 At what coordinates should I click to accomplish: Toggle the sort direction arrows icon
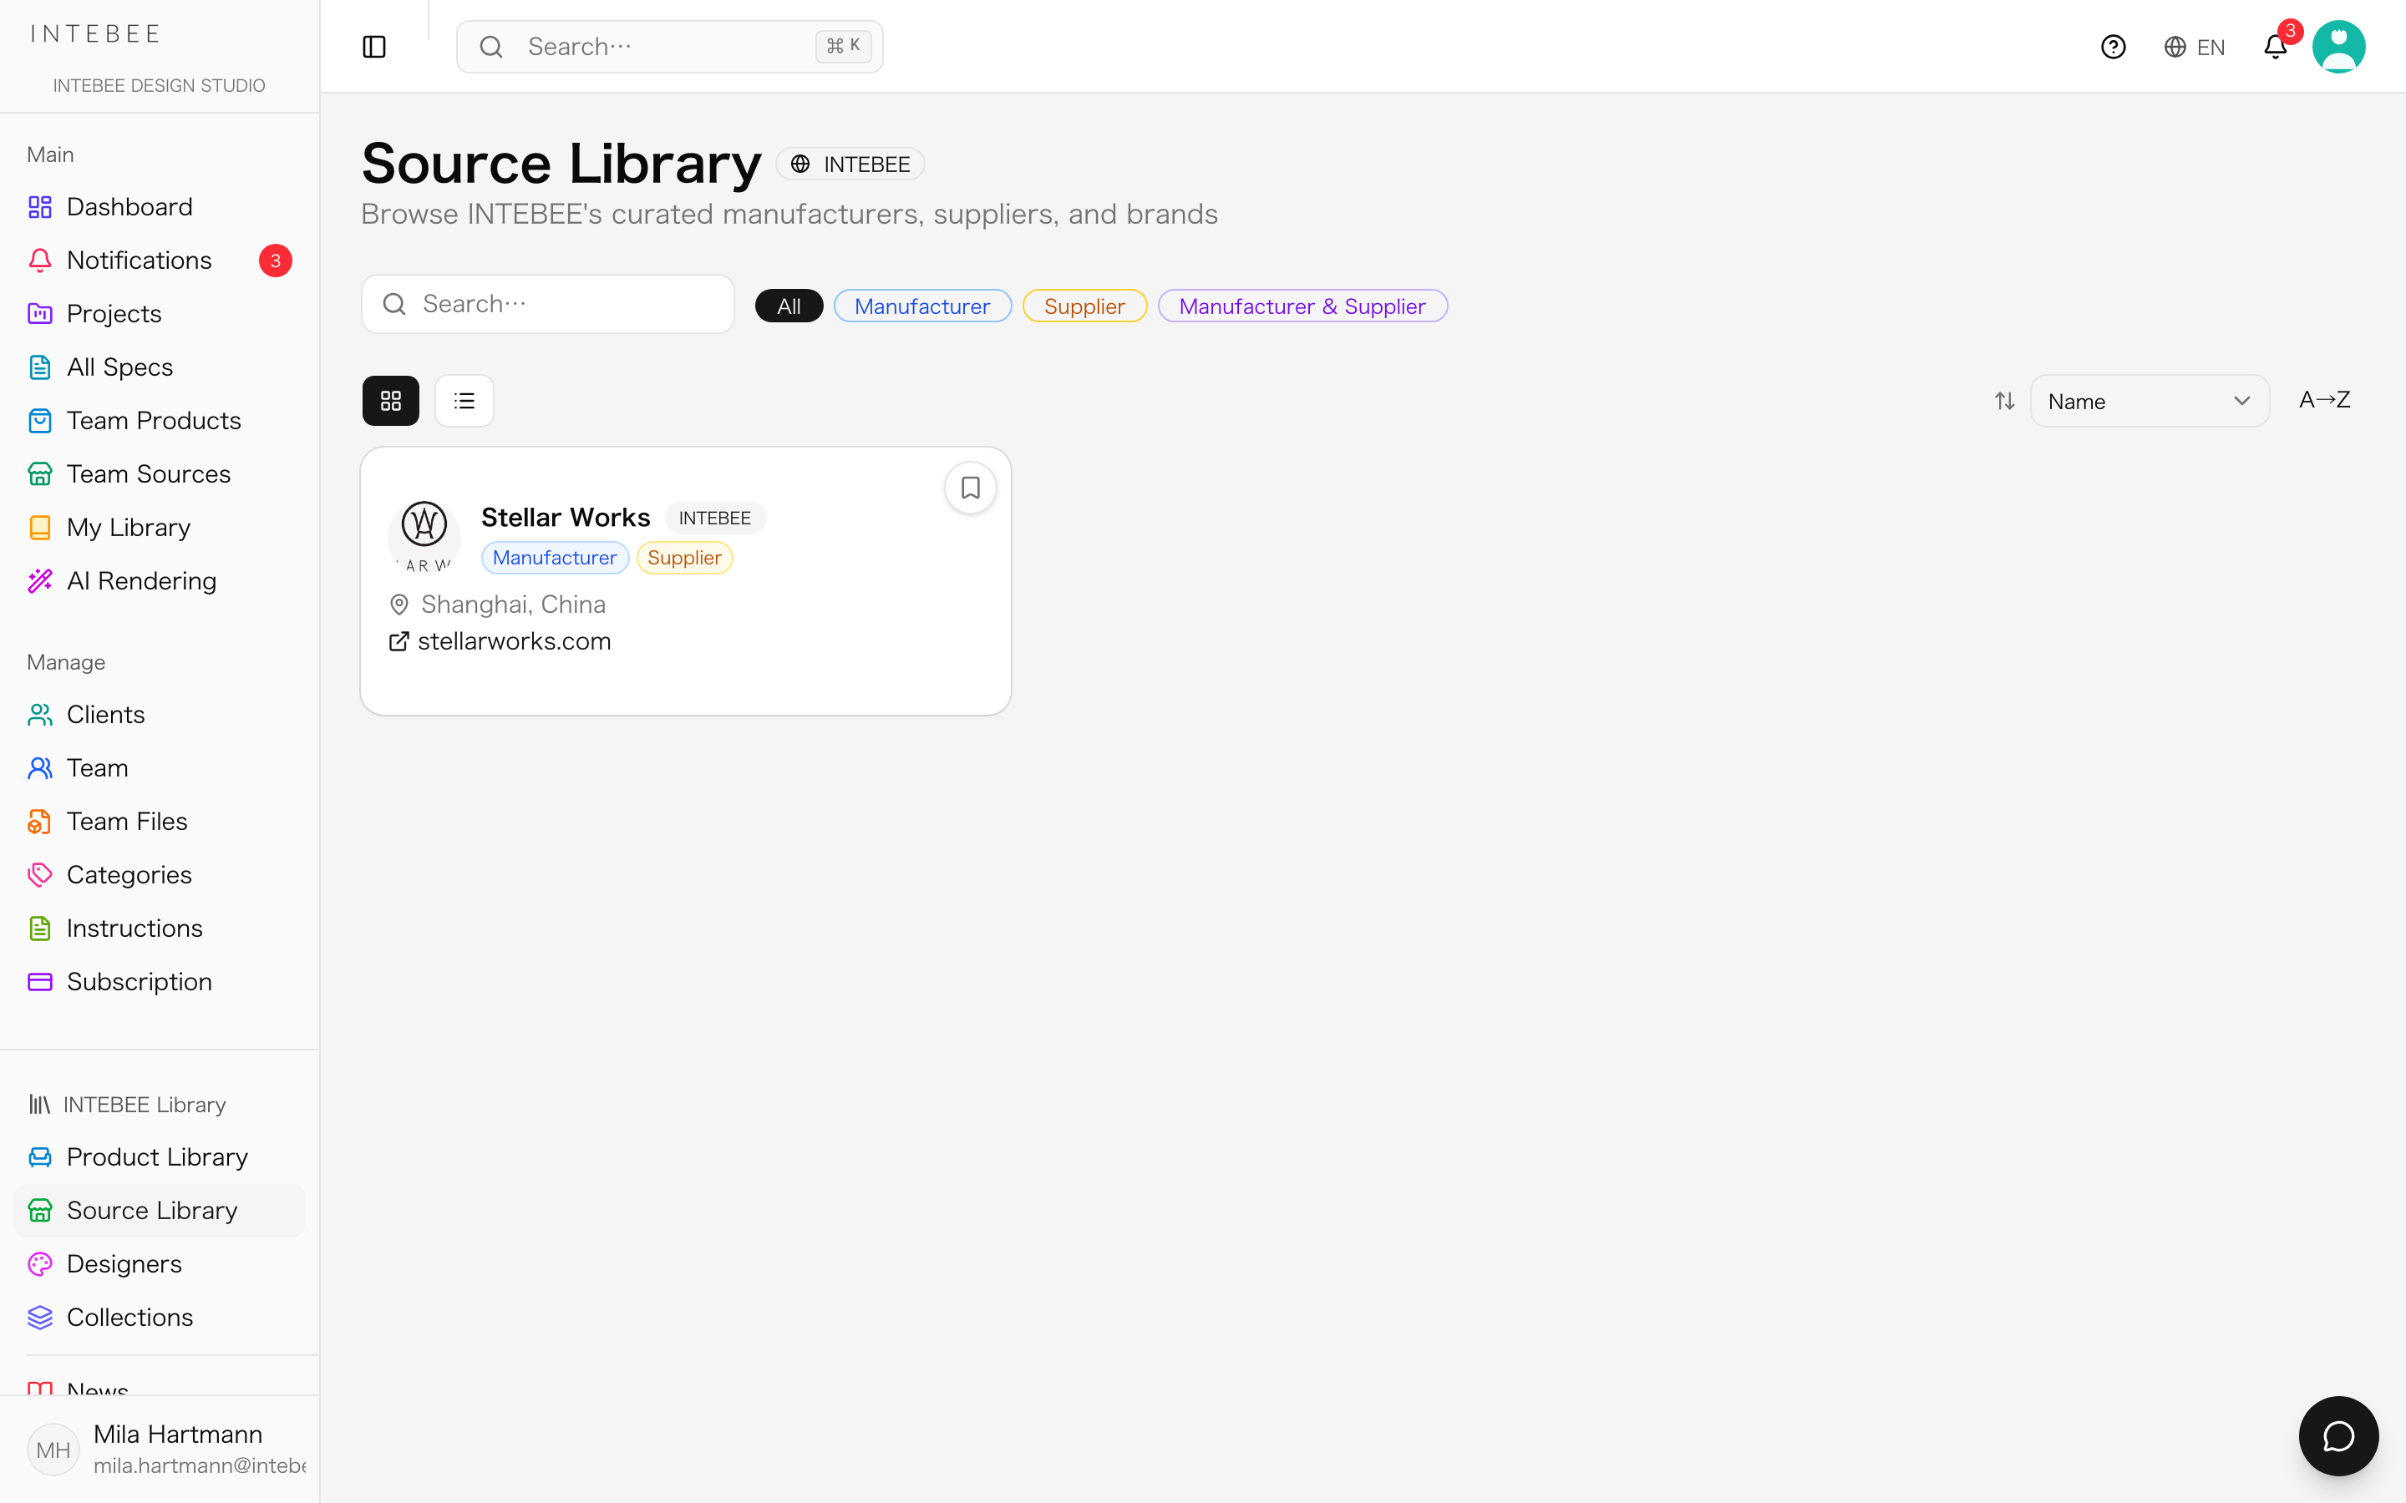click(x=2004, y=401)
